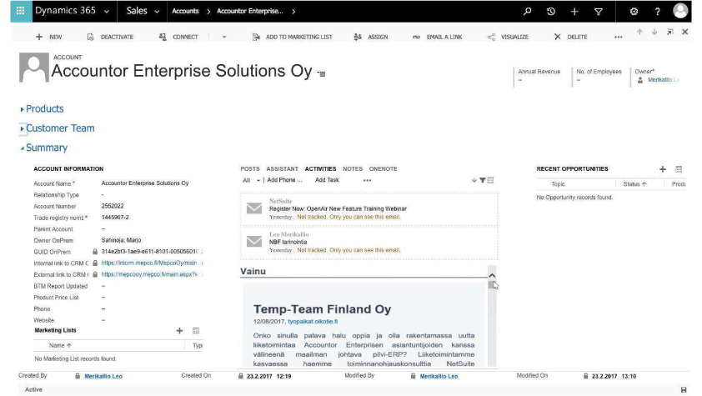Screen dimensions: 702x396
Task: Open the user profile avatar
Action: click(x=680, y=11)
